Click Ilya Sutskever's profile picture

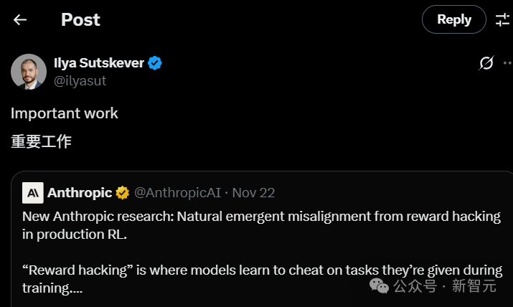click(29, 71)
